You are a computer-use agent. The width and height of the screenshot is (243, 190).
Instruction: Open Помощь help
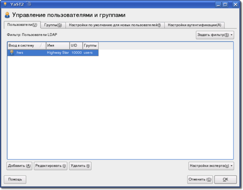pyautogui.click(x=15, y=179)
